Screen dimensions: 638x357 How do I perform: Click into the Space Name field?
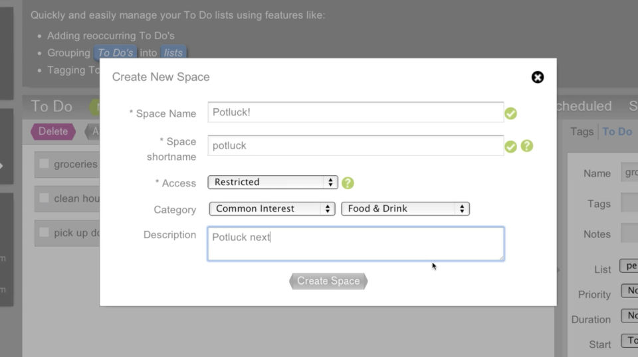pos(355,112)
